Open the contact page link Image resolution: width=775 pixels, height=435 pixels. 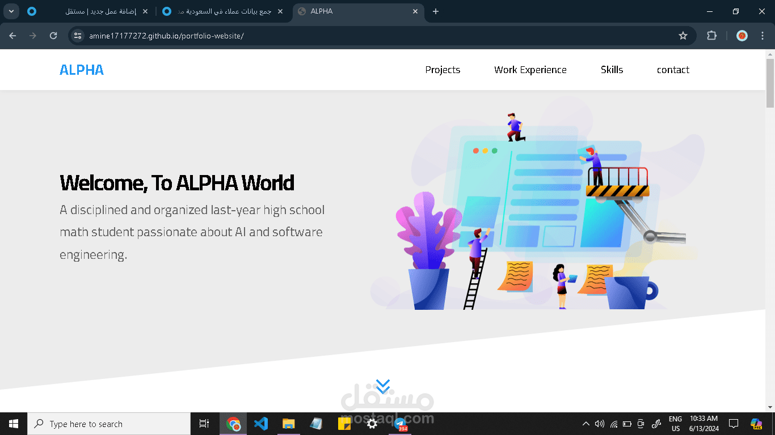click(673, 70)
